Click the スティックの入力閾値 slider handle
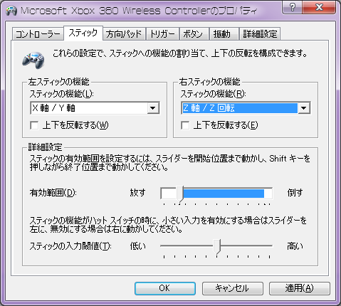This screenshot has width=341, height=306. tap(217, 247)
